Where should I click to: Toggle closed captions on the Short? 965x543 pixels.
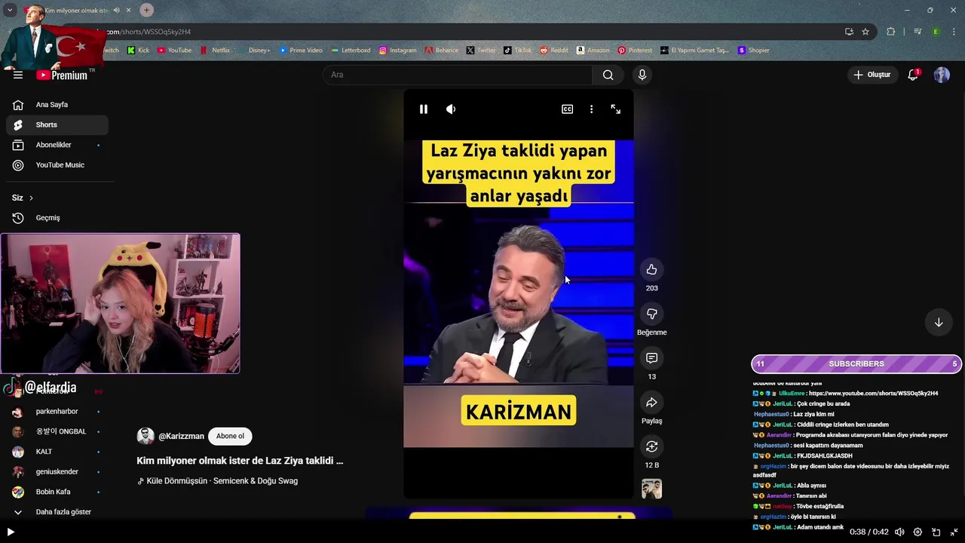[568, 109]
